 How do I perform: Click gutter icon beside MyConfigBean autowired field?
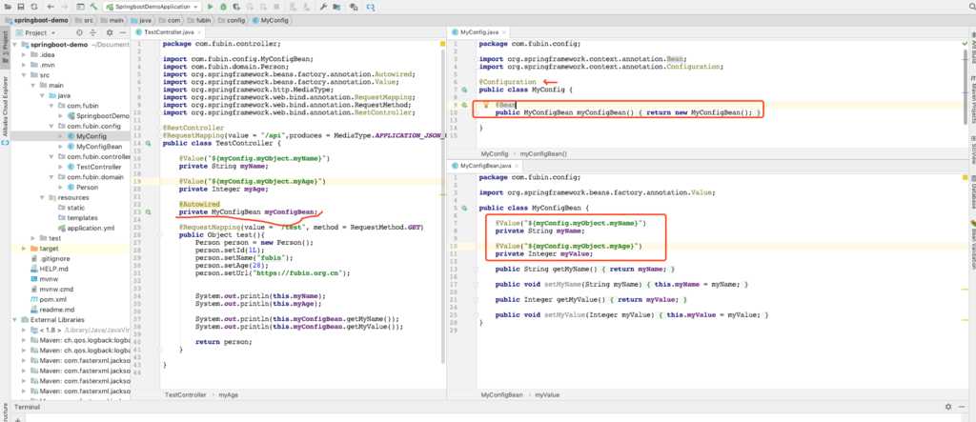(x=148, y=212)
